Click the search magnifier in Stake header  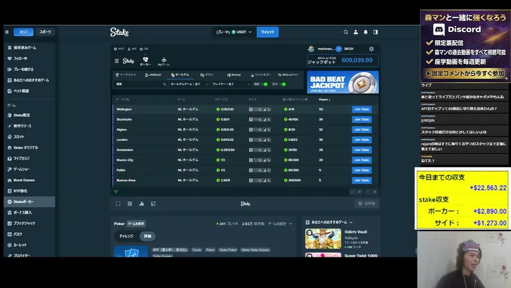[x=346, y=32]
